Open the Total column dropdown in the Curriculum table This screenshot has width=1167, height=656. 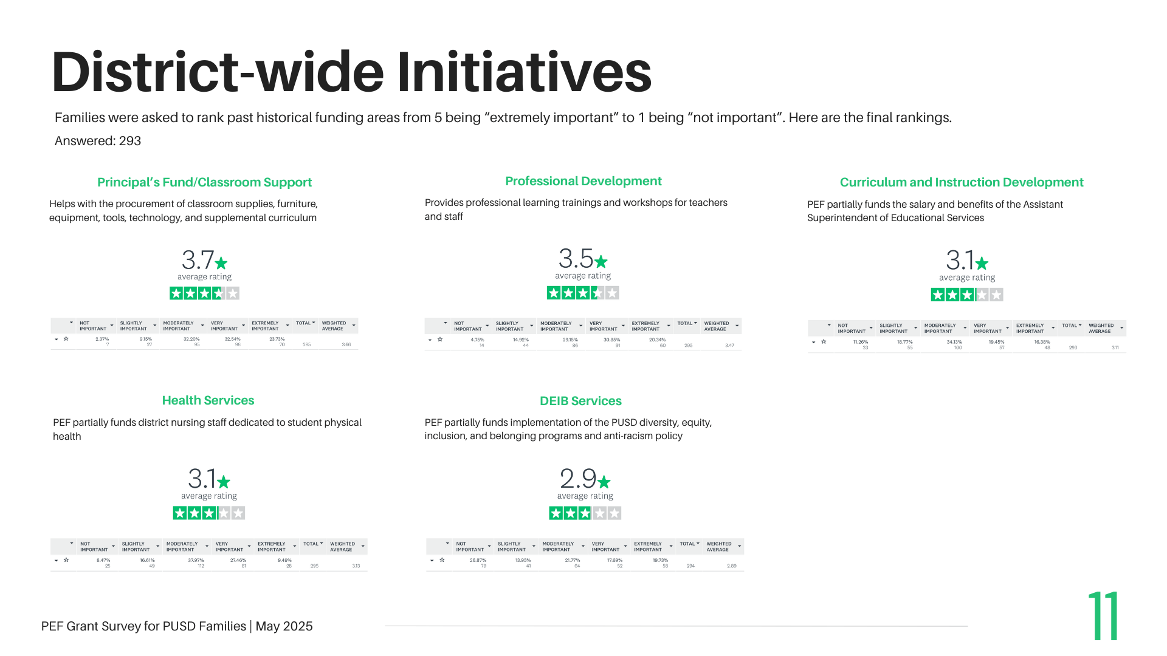[x=1080, y=325]
